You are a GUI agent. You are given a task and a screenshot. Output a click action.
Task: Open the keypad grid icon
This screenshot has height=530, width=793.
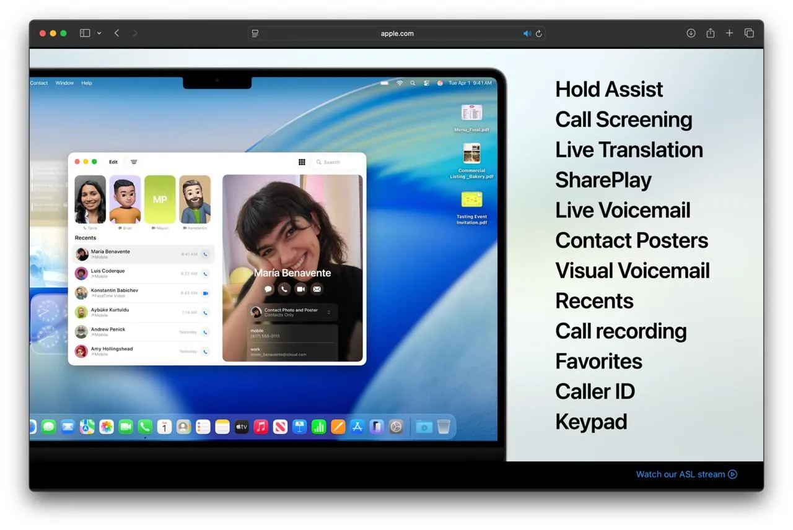click(x=302, y=162)
